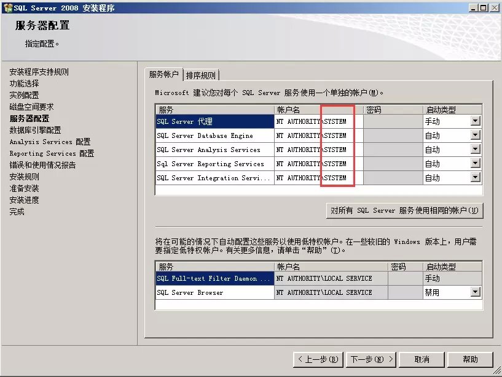The width and height of the screenshot is (502, 377).
Task: Click the 下一步 button
Action: point(370,360)
